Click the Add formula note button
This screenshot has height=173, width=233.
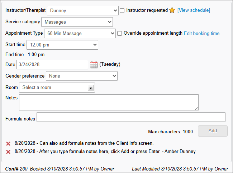coord(213,131)
